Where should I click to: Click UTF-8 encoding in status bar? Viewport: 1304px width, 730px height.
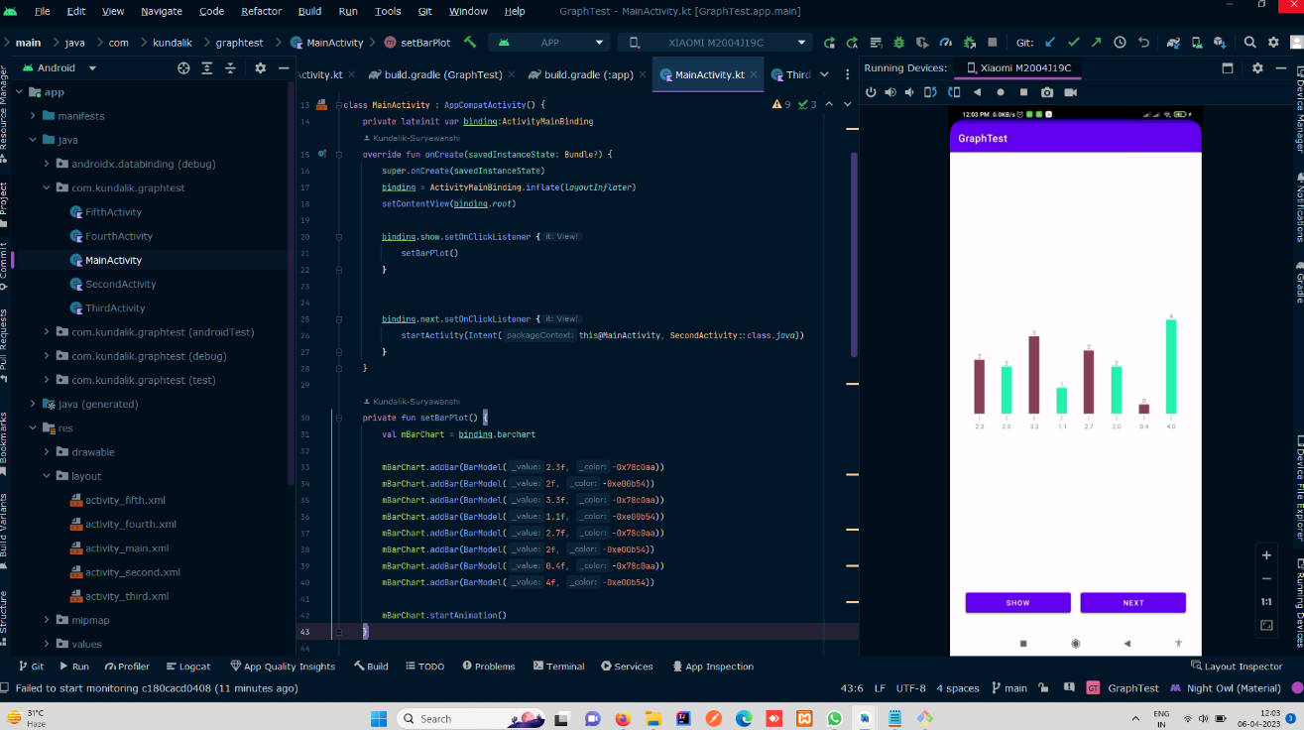pos(910,688)
